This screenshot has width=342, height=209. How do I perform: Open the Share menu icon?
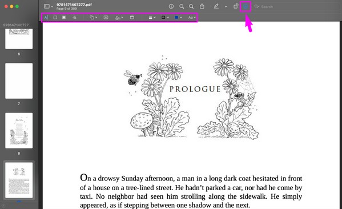click(x=202, y=6)
